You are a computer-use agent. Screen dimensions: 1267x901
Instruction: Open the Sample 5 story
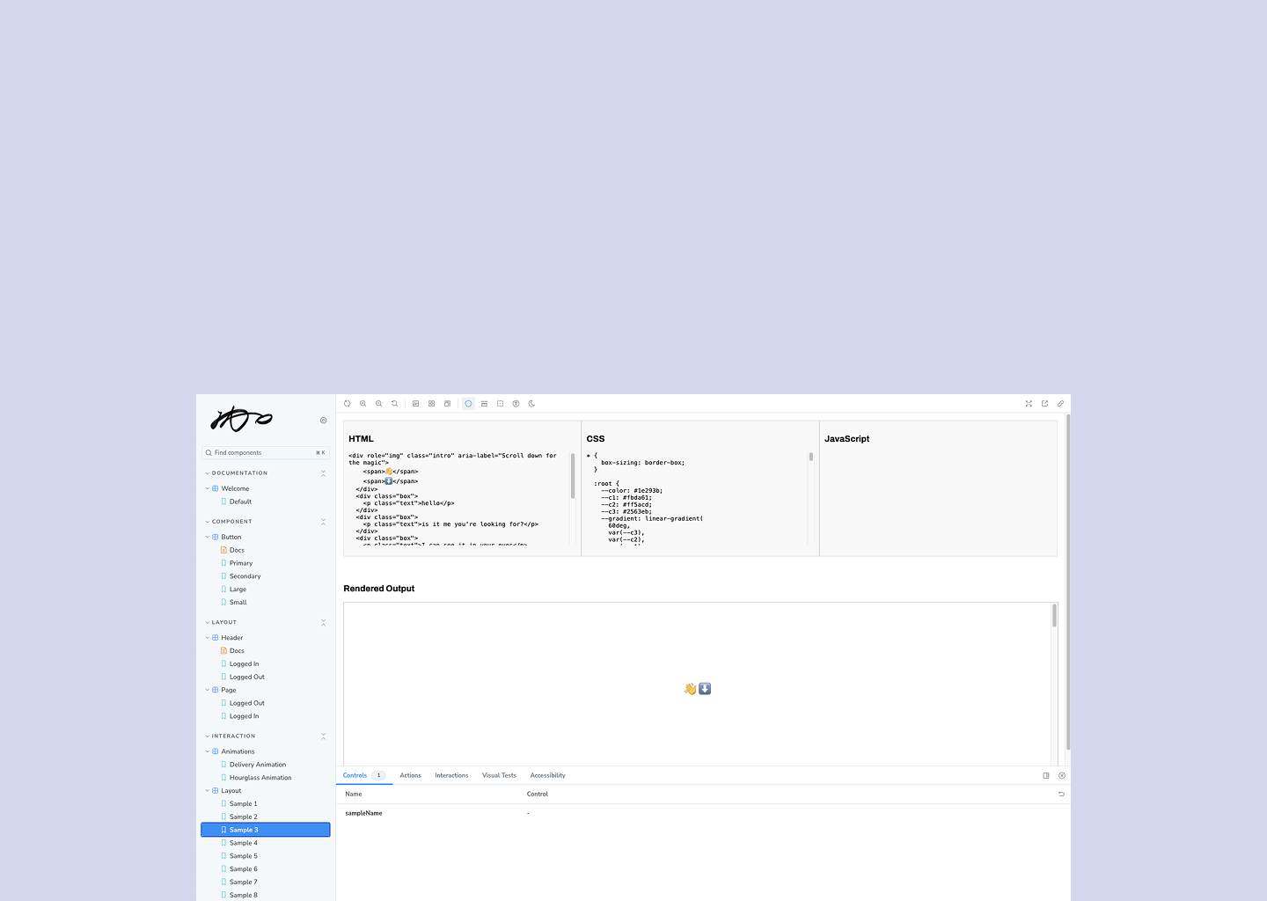click(244, 856)
